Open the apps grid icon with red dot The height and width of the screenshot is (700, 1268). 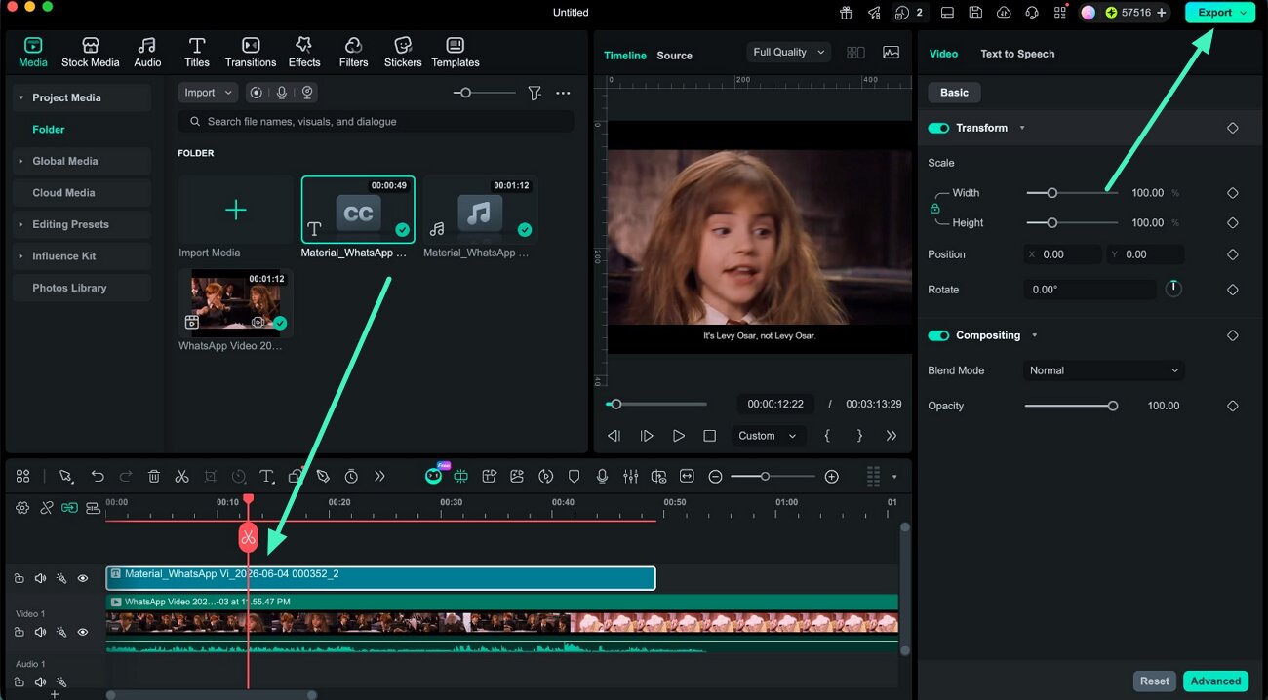point(1060,13)
